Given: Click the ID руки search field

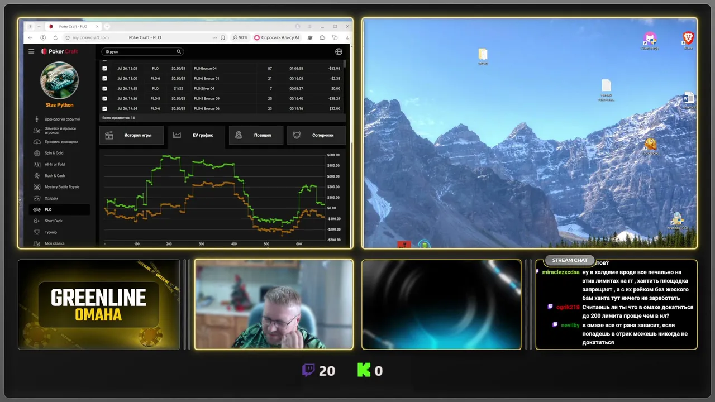Looking at the screenshot, I should point(142,51).
